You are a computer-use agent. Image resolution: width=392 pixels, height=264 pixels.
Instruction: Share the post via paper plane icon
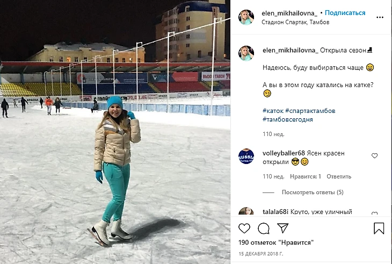pyautogui.click(x=283, y=228)
